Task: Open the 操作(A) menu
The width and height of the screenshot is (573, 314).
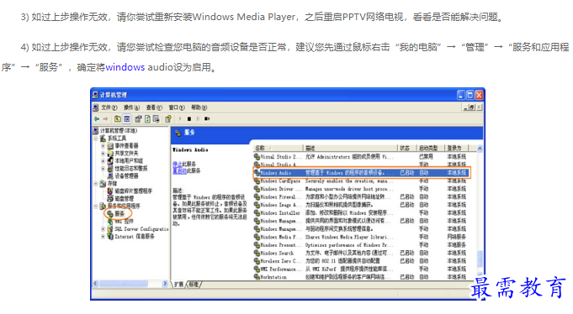Action: click(x=131, y=107)
